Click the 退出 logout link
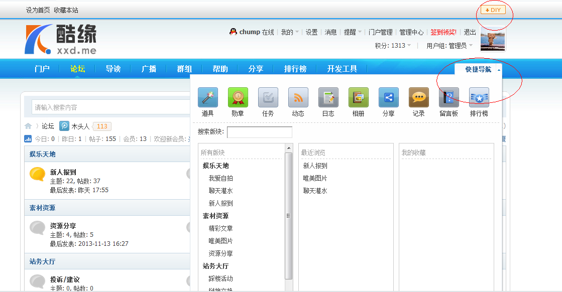This screenshot has width=562, height=292. (x=470, y=32)
